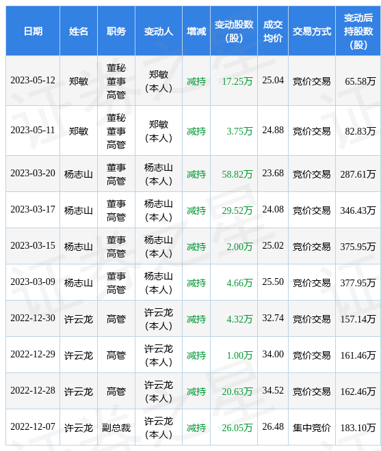
Task: Click the 变动人 column header
Action: [159, 31]
